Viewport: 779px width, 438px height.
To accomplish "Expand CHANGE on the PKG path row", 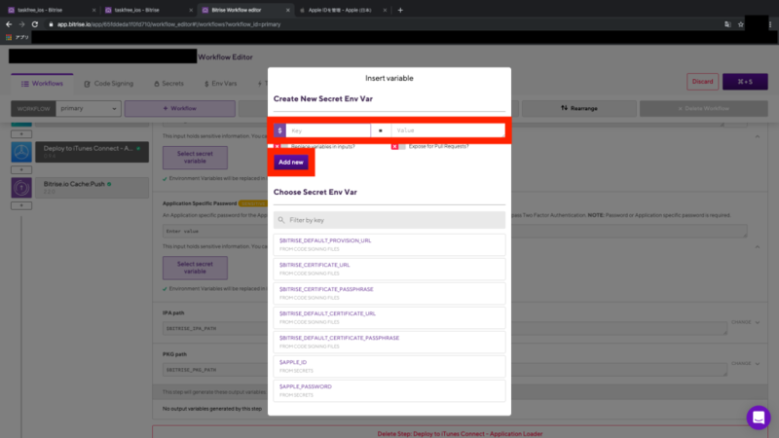I will [x=745, y=363].
